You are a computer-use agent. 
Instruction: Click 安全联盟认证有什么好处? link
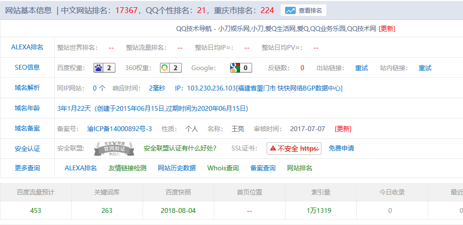click(x=180, y=149)
